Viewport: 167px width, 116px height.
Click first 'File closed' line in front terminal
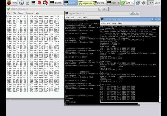(x=105, y=61)
